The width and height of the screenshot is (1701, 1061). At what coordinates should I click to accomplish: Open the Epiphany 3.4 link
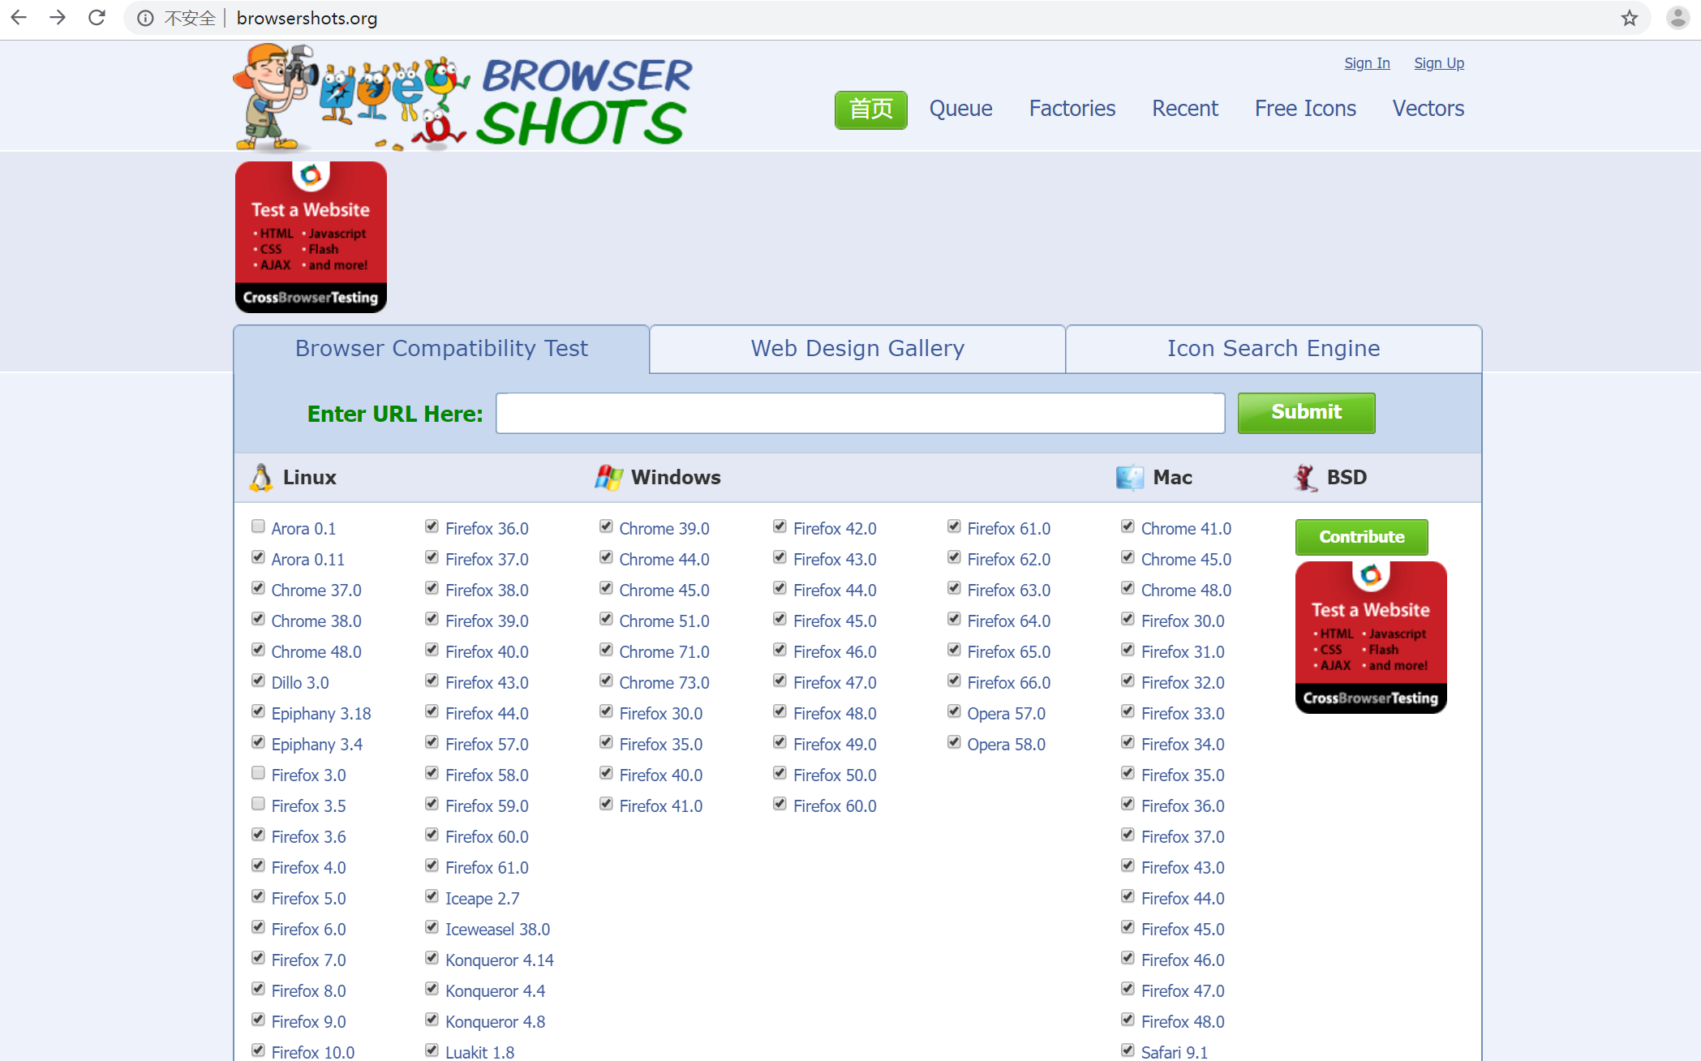(317, 745)
